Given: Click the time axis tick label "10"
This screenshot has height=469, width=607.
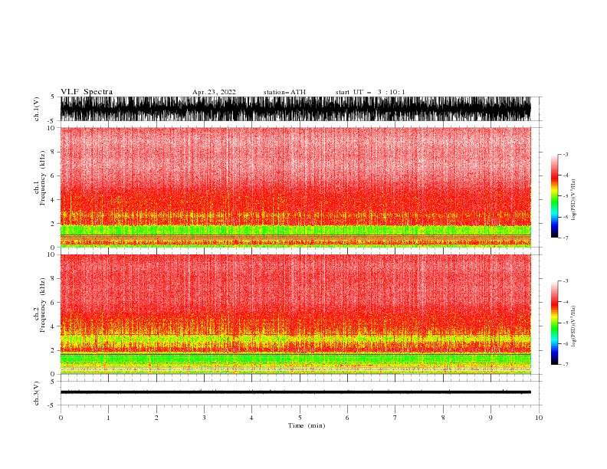Looking at the screenshot, I should tap(539, 418).
